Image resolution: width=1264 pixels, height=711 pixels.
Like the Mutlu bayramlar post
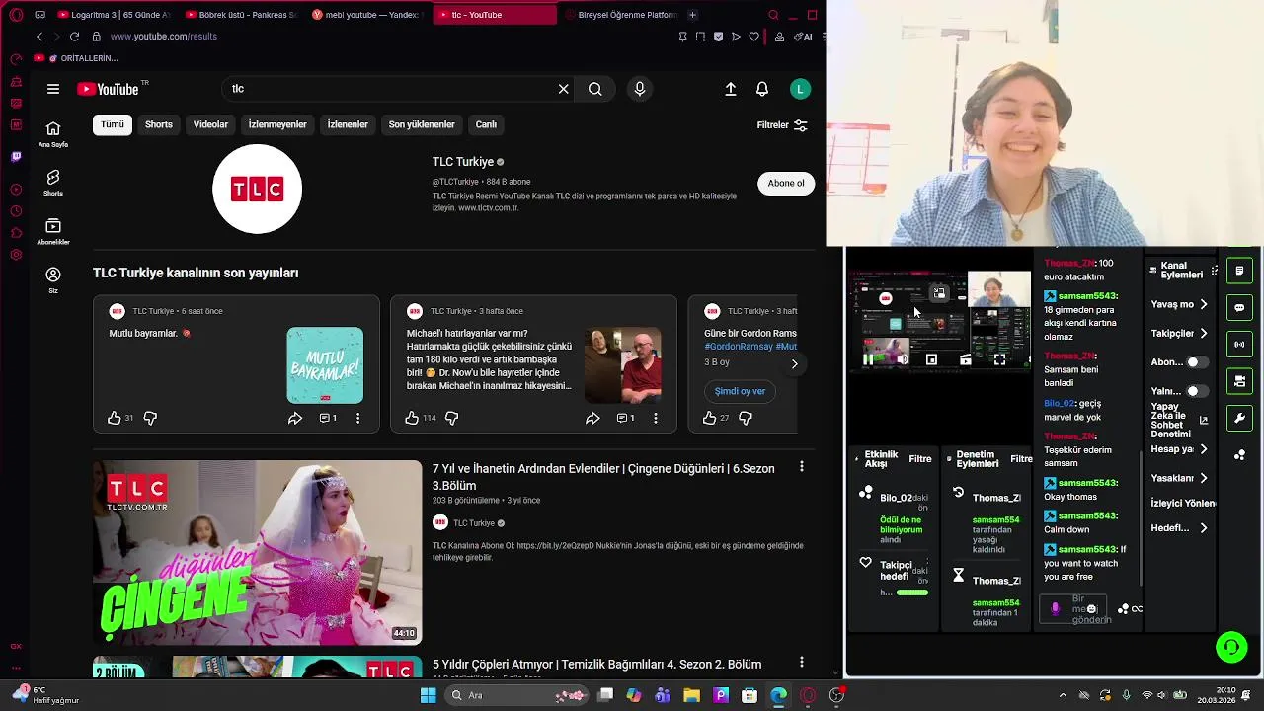point(115,418)
